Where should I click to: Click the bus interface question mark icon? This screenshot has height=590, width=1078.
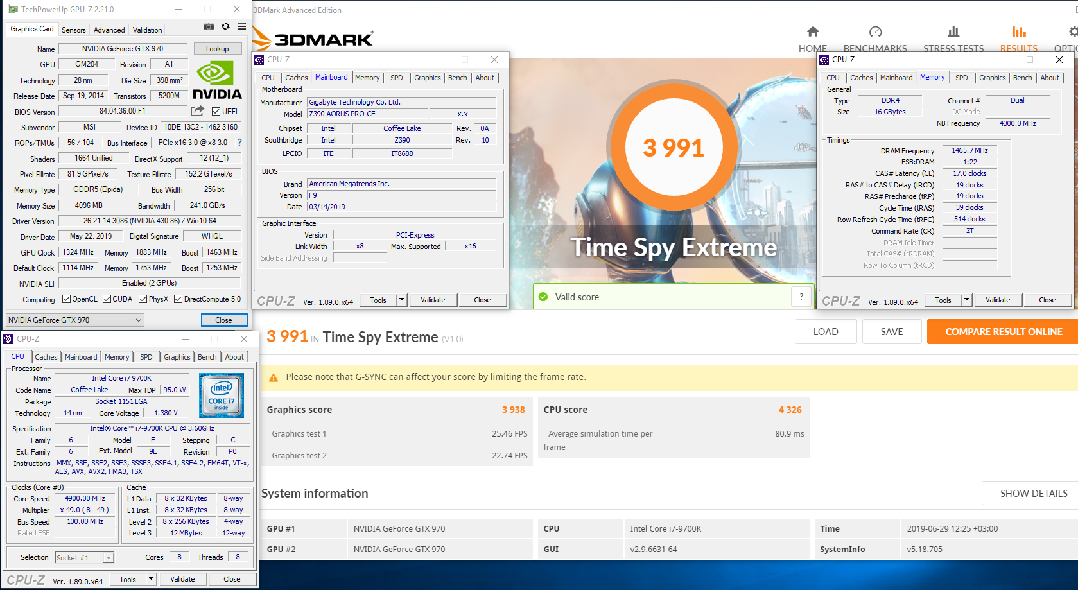coord(239,143)
